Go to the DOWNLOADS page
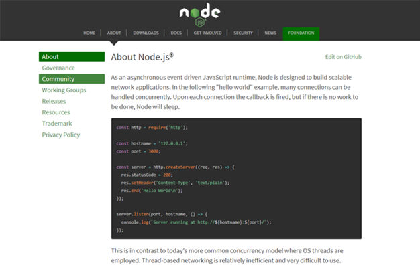Viewport: 420px width, 265px height. pyautogui.click(x=146, y=33)
